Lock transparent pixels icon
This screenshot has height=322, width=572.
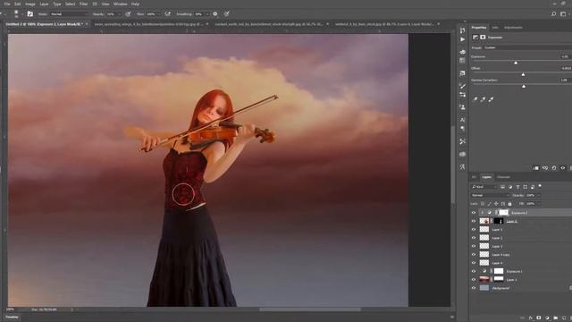483,204
